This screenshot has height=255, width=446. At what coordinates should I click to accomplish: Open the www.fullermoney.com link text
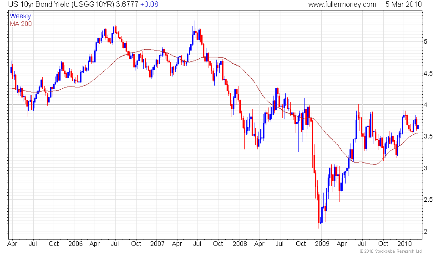pos(342,4)
